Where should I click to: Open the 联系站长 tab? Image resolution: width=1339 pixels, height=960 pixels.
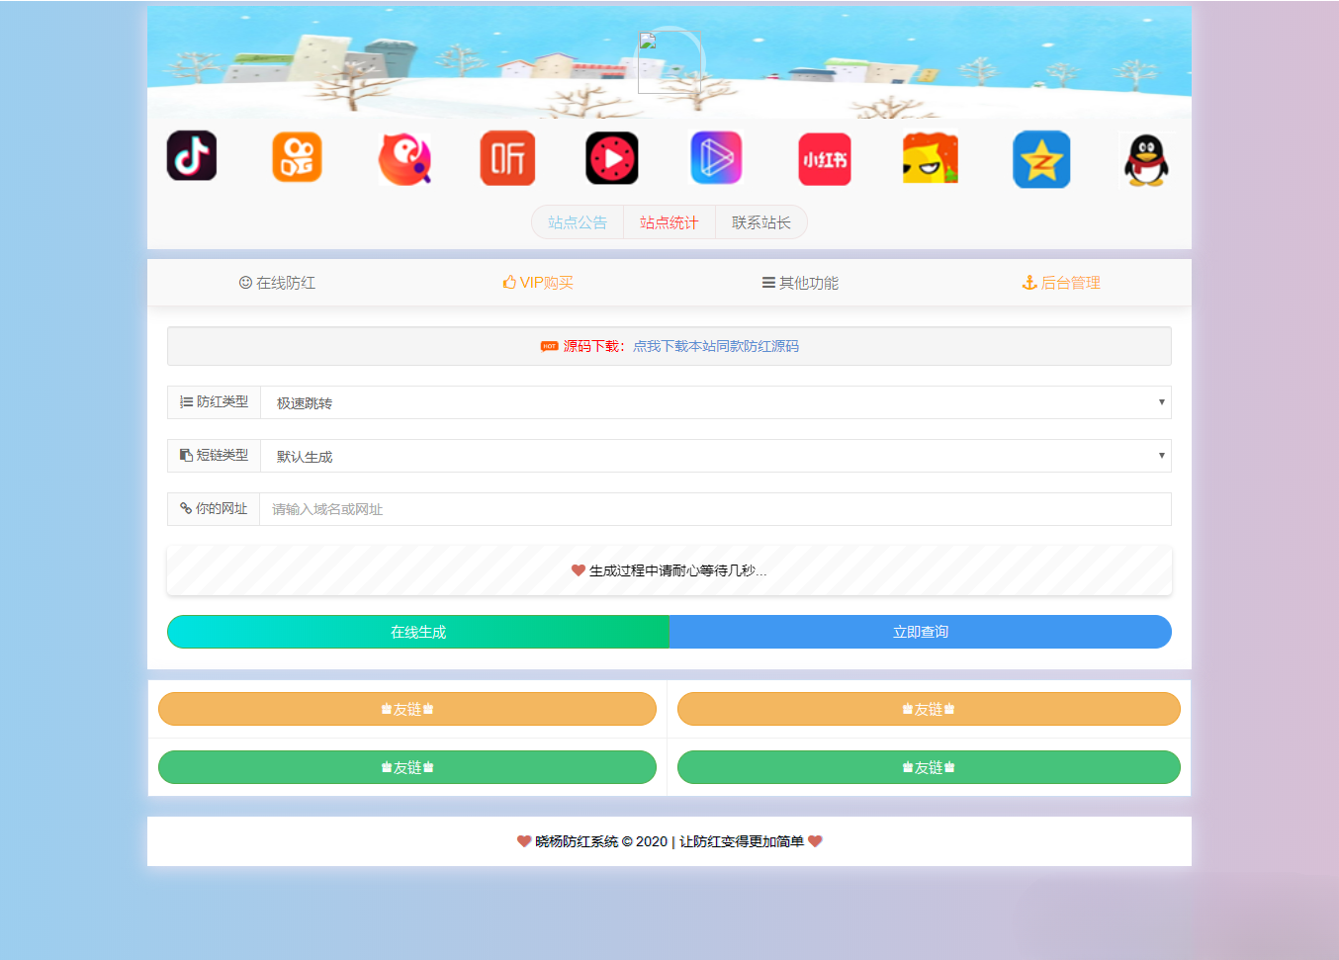[760, 221]
